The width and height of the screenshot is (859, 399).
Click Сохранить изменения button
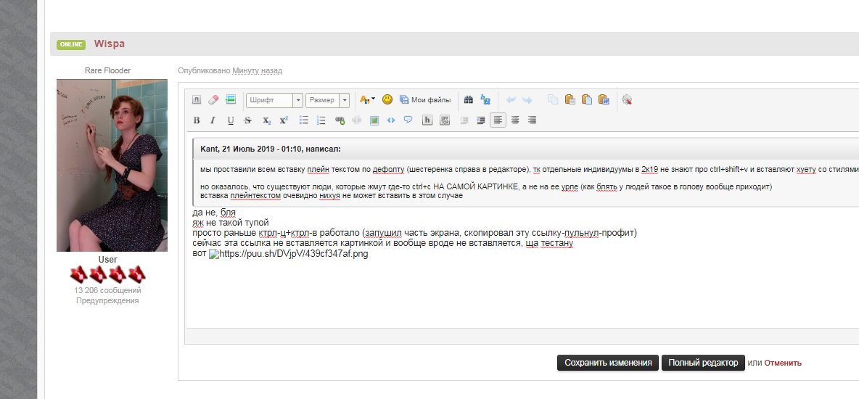coord(607,363)
